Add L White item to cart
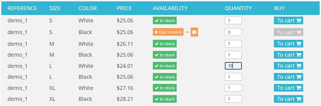321x106 pixels. click(x=288, y=66)
